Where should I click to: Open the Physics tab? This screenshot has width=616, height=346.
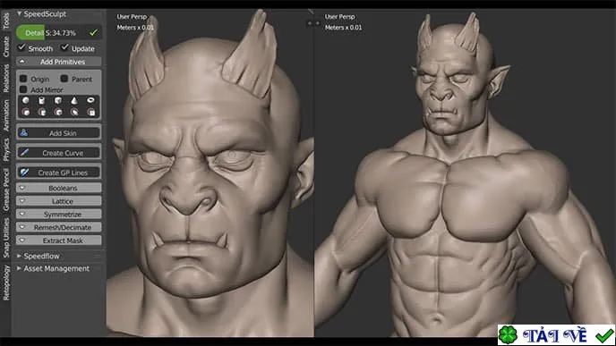point(5,149)
